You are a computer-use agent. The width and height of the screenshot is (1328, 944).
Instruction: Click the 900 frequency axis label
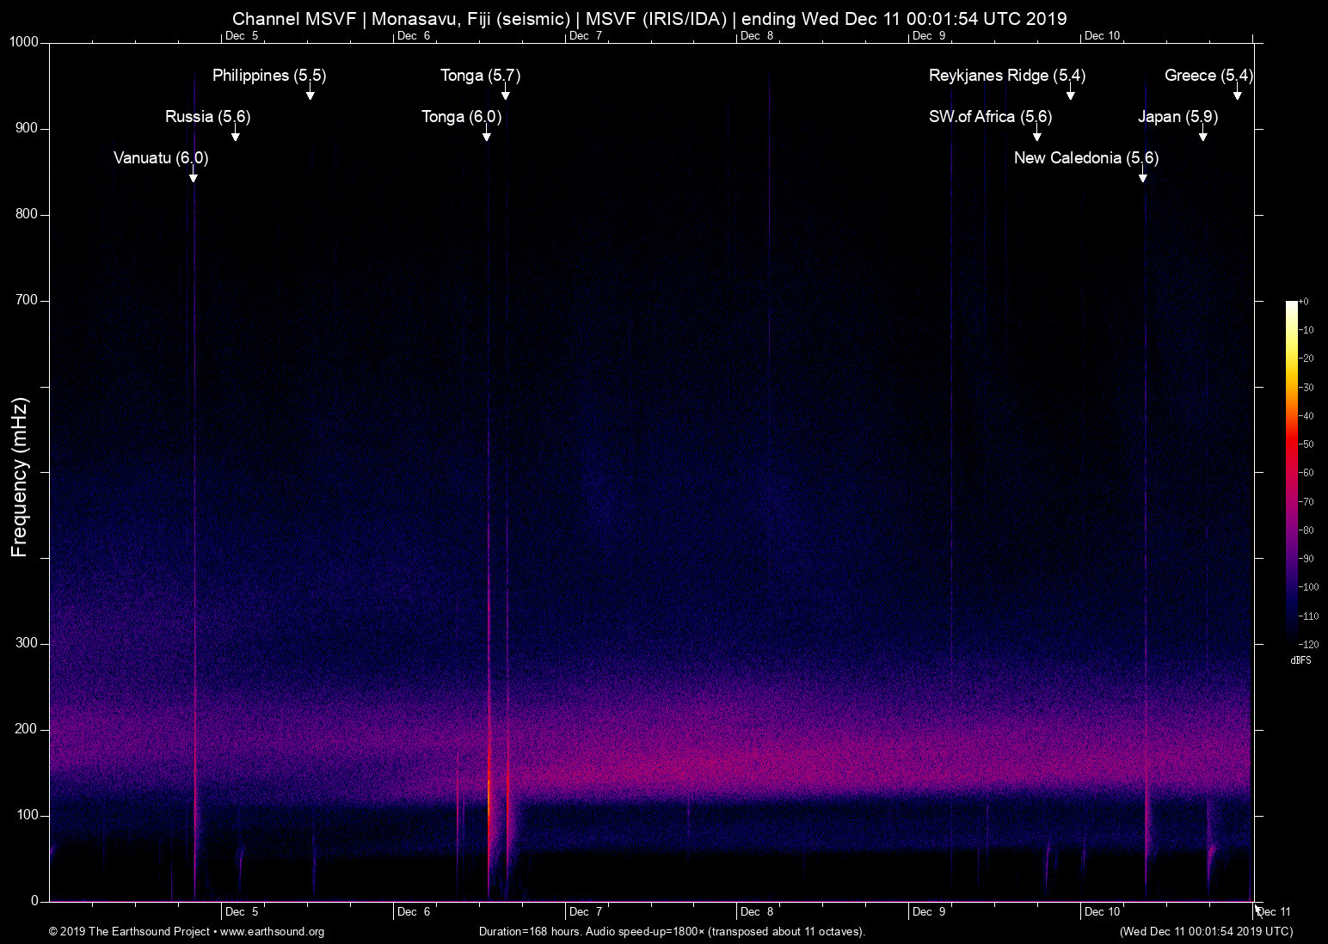coord(28,128)
